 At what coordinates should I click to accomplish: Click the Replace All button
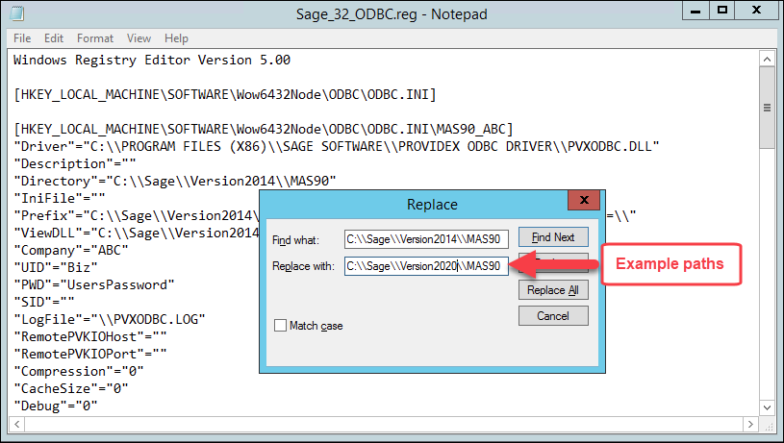tap(553, 290)
